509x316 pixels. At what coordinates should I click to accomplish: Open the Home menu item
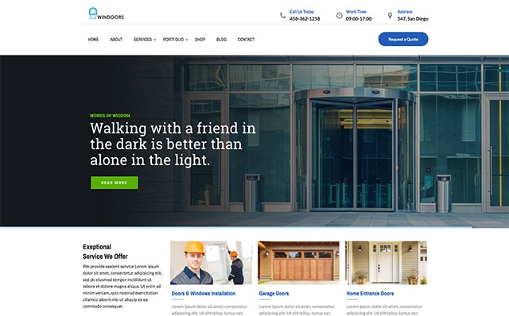[93, 40]
